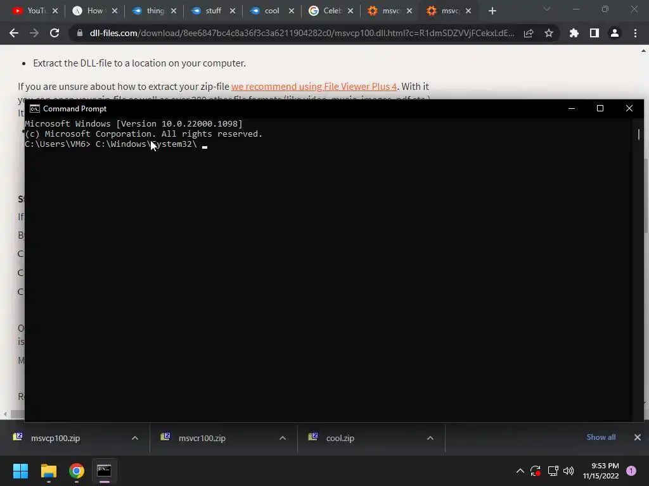Show all downloads
This screenshot has height=486, width=649.
point(601,437)
